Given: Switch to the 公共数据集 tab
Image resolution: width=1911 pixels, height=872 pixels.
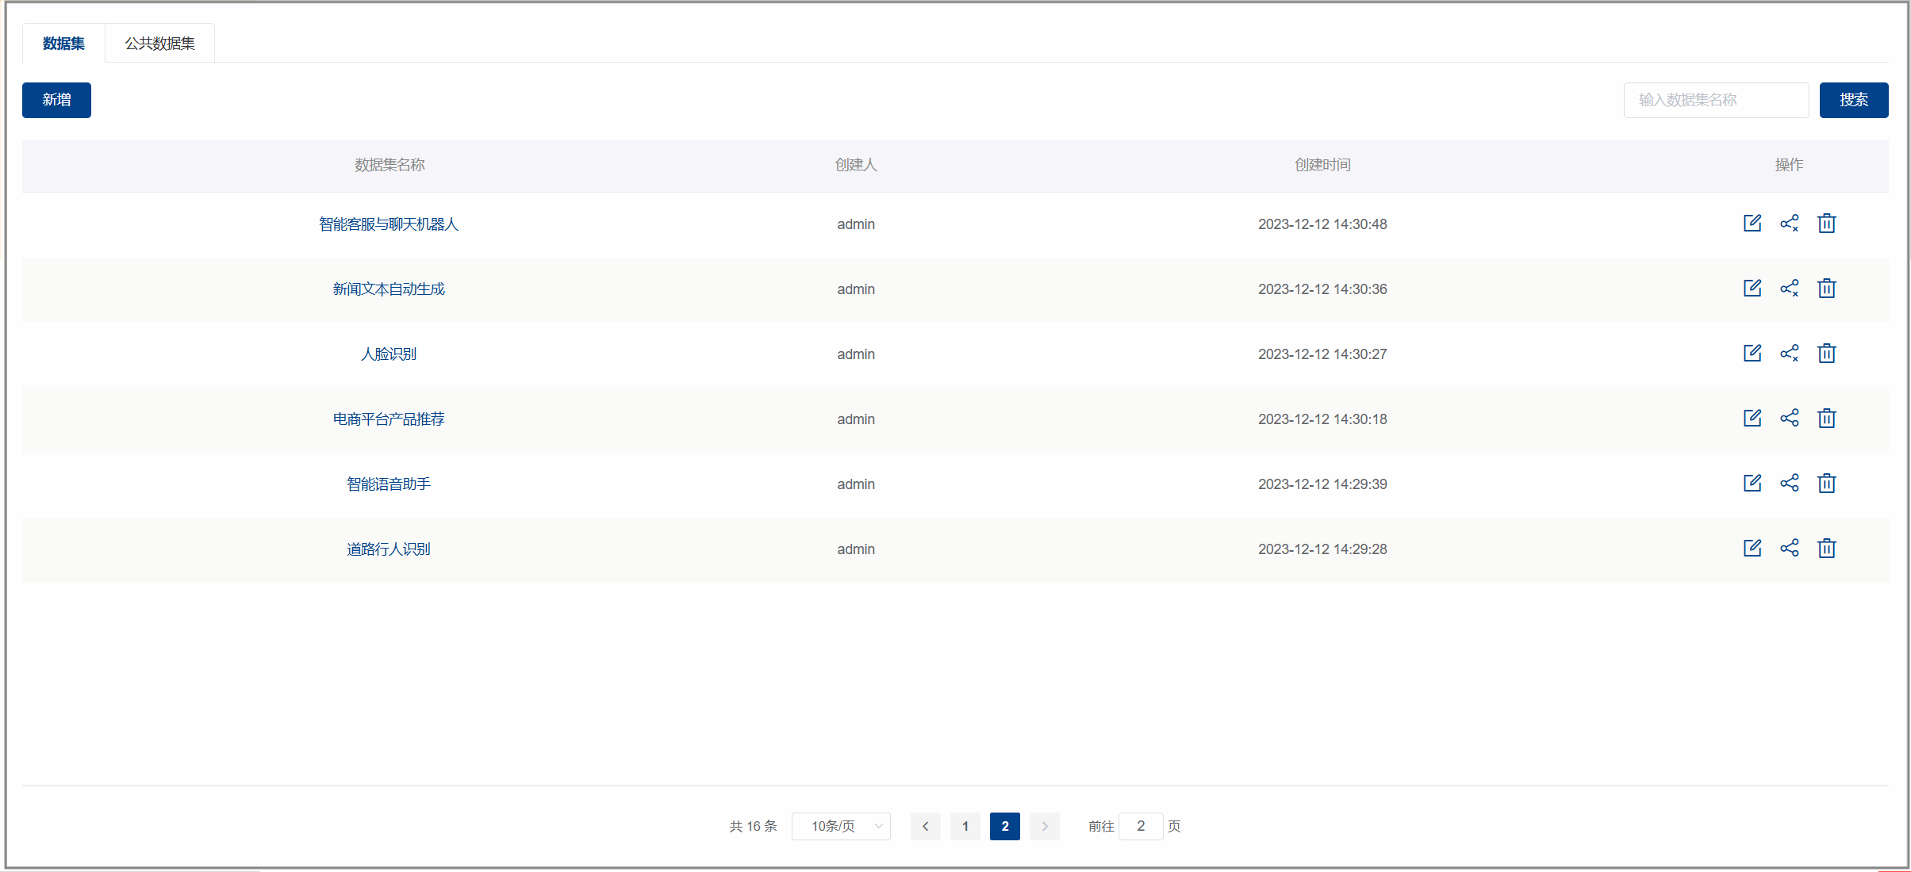Looking at the screenshot, I should [x=159, y=44].
